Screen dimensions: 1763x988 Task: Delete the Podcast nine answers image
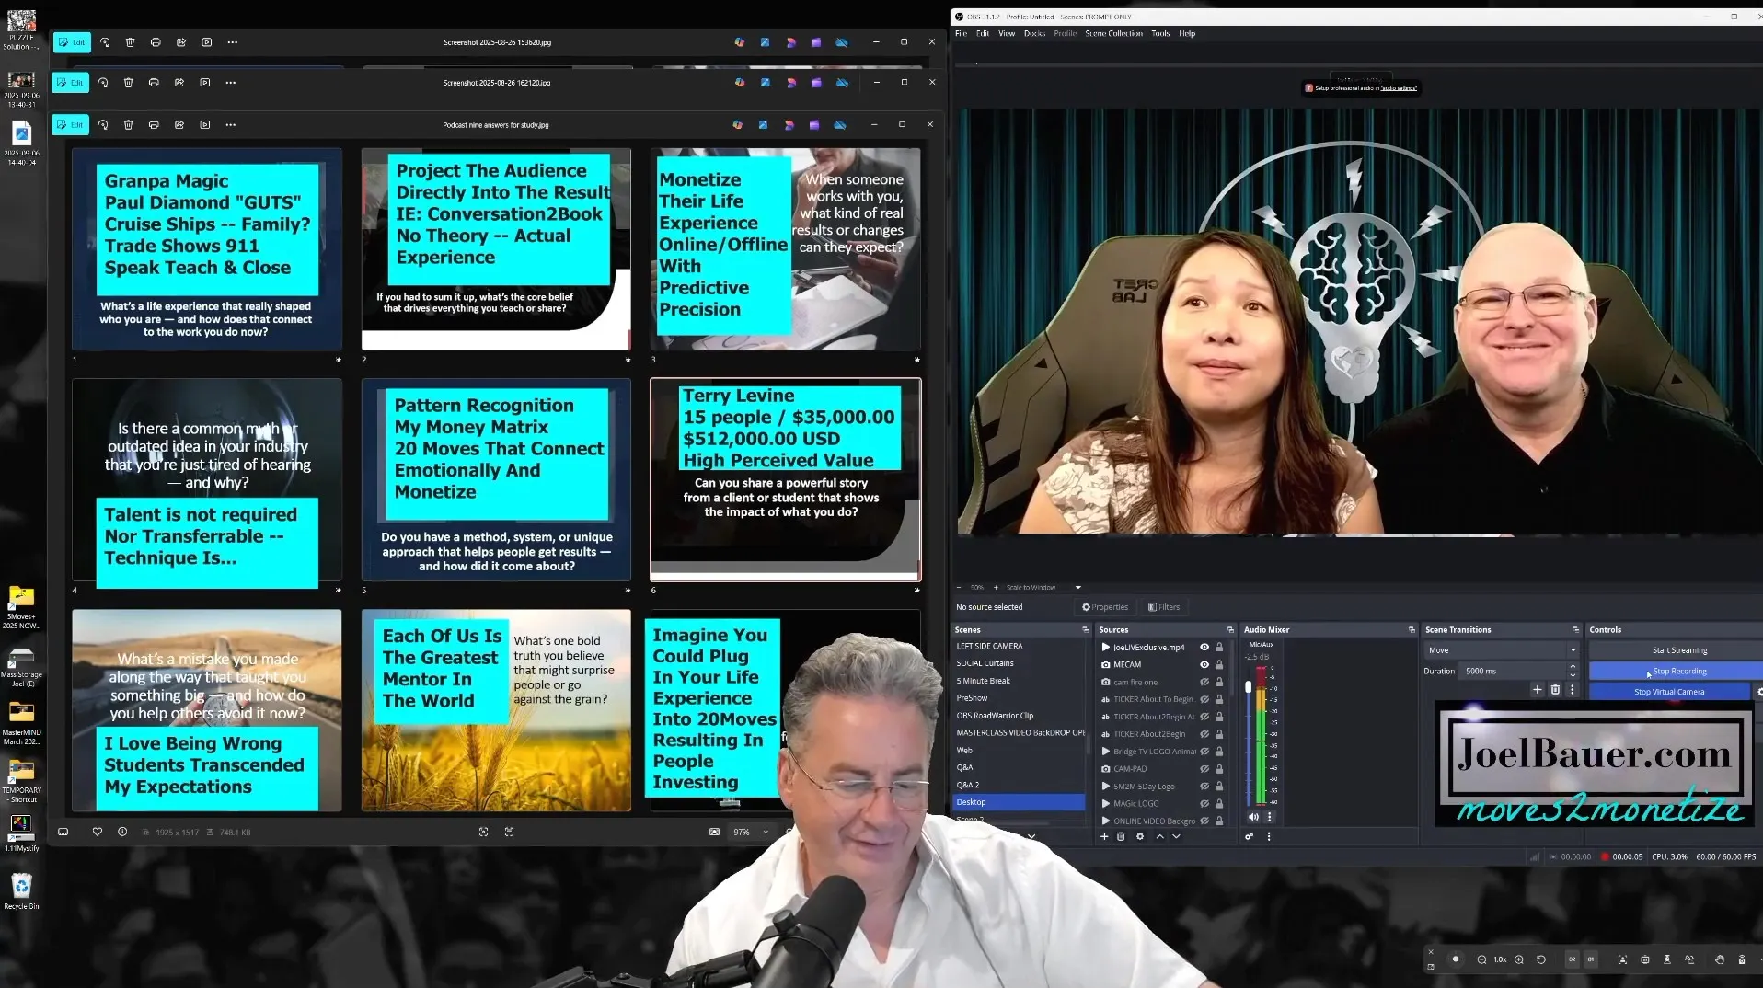[128, 125]
